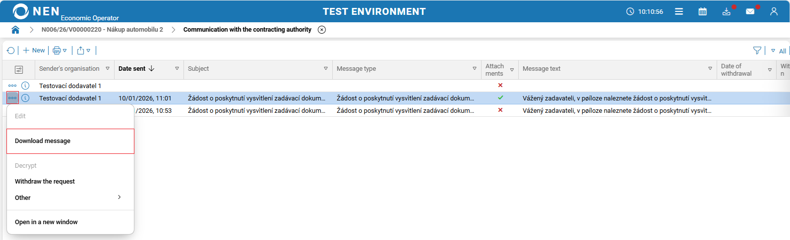Open the user profile icon
Image resolution: width=790 pixels, height=240 pixels.
click(774, 11)
